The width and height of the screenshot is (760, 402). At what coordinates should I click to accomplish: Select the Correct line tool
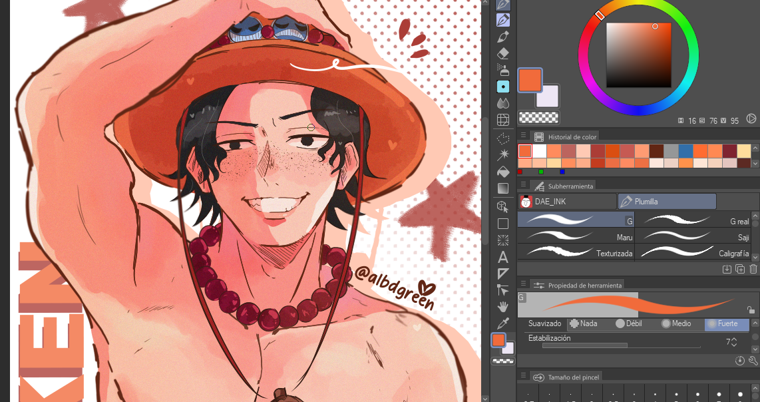[x=503, y=290]
